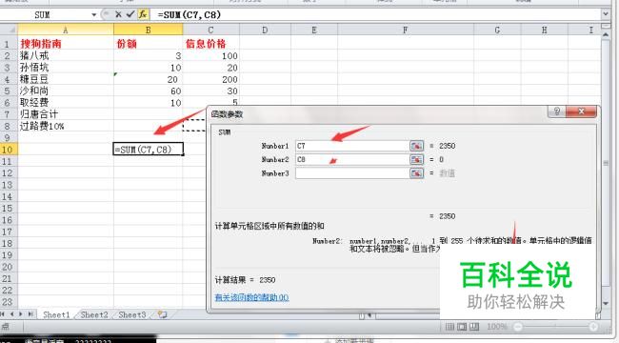Click in the Number1 input field
The image size is (619, 343).
coord(352,146)
